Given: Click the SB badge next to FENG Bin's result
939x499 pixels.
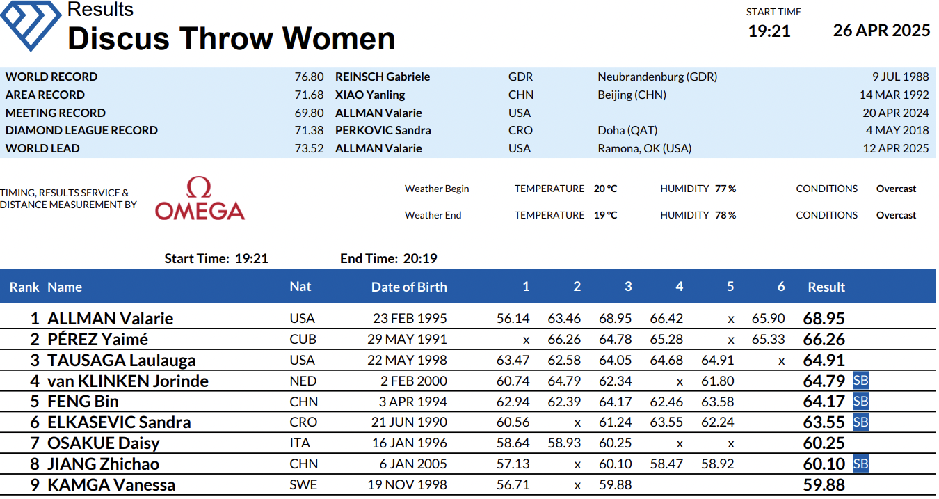Looking at the screenshot, I should 861,402.
